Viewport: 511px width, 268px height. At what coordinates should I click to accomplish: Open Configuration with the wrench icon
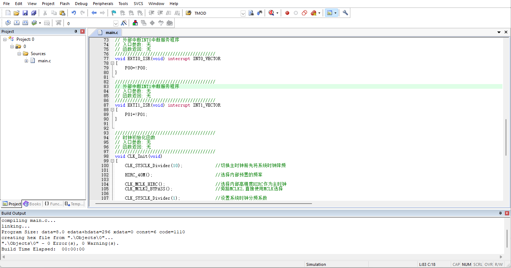pos(345,13)
